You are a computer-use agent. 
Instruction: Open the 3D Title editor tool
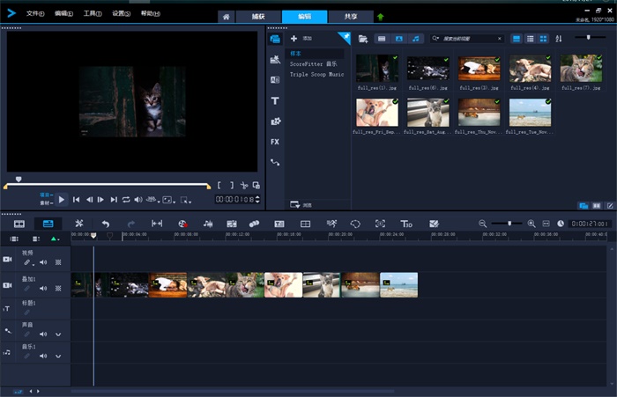tap(406, 224)
